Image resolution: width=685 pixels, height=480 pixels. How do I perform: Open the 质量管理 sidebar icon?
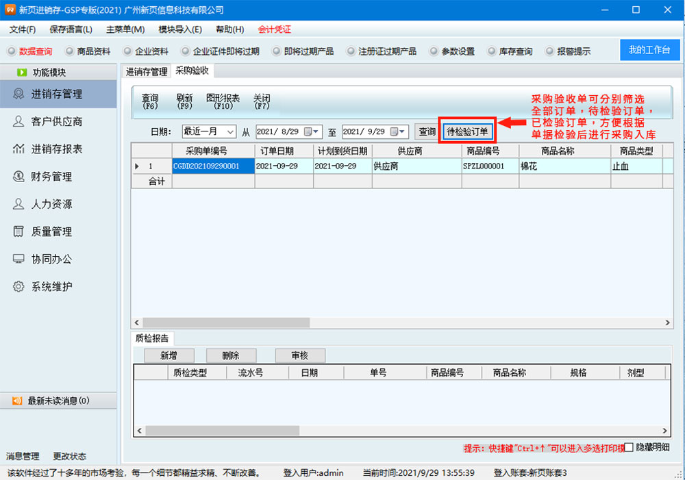tap(18, 231)
